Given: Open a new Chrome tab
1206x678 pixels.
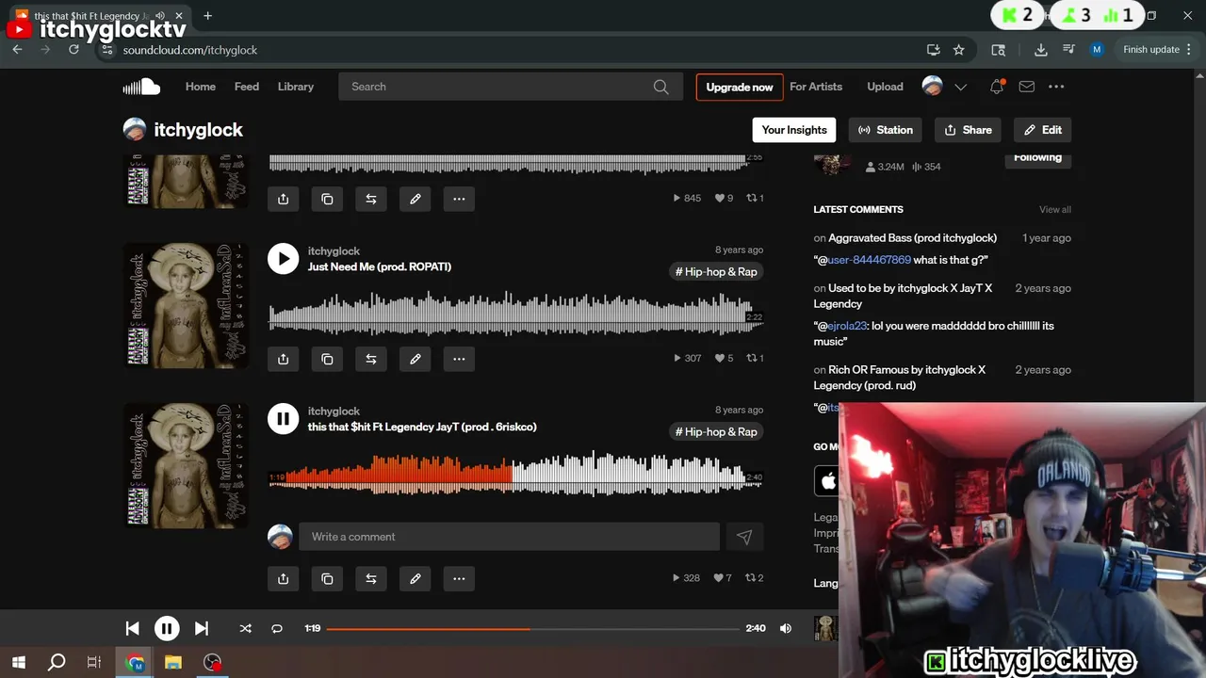Looking at the screenshot, I should (207, 16).
